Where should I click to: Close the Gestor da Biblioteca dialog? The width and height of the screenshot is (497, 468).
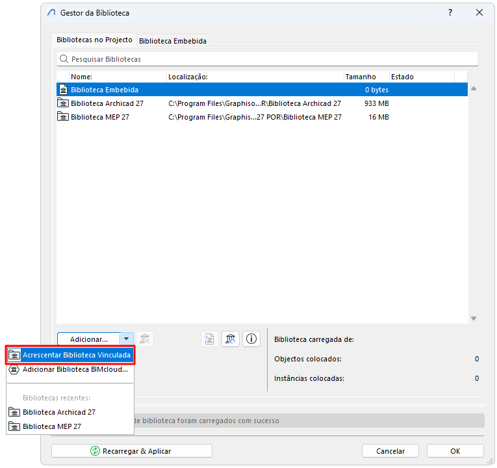(x=479, y=12)
